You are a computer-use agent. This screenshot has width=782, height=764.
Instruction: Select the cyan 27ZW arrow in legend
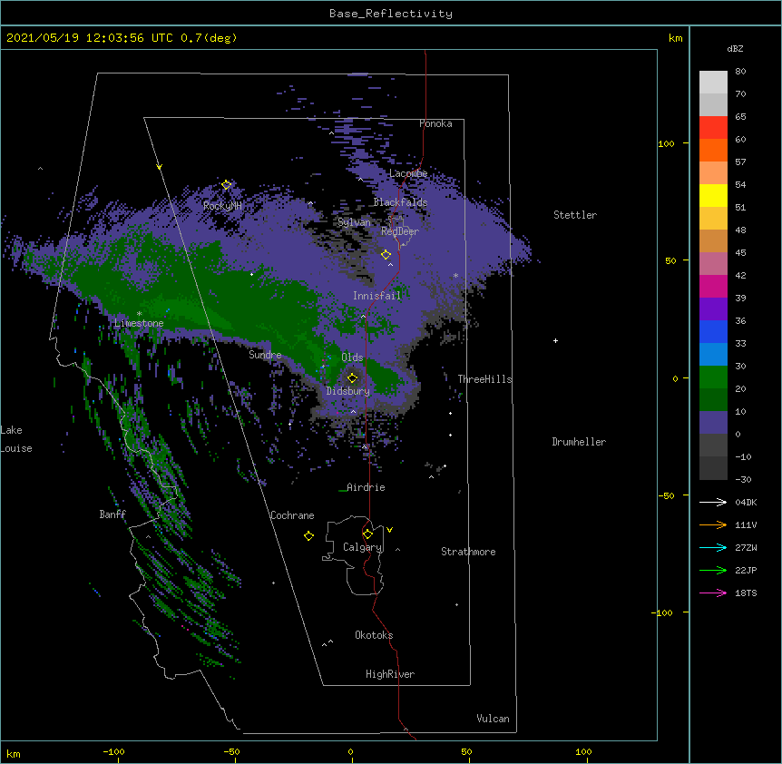click(x=713, y=547)
